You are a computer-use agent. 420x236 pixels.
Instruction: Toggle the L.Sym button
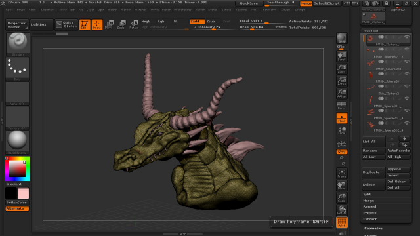tap(341, 143)
